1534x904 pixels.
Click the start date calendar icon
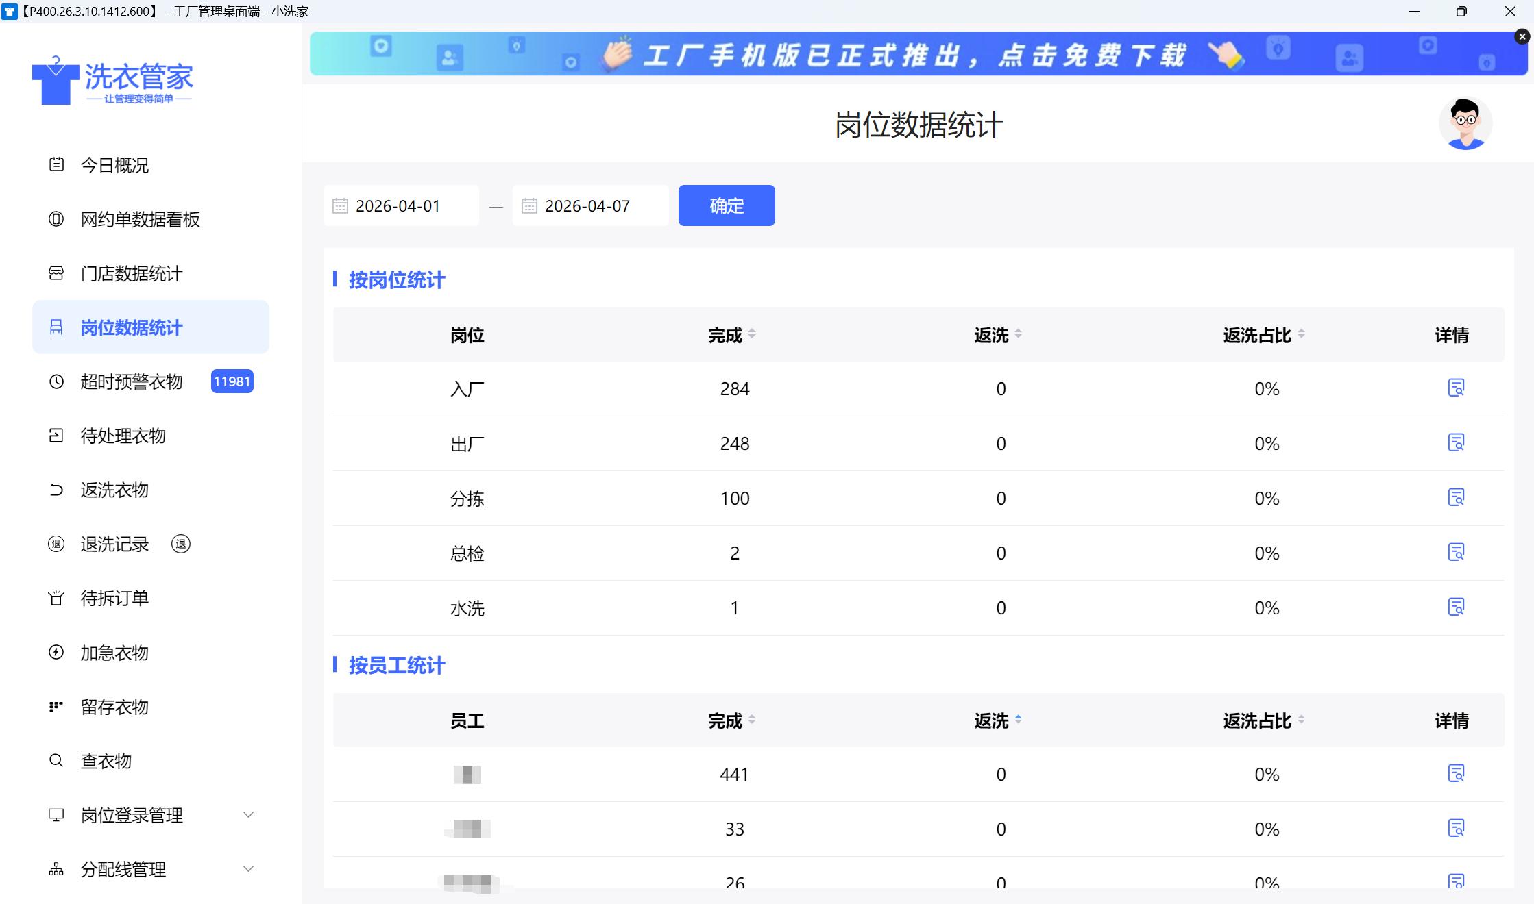(340, 206)
